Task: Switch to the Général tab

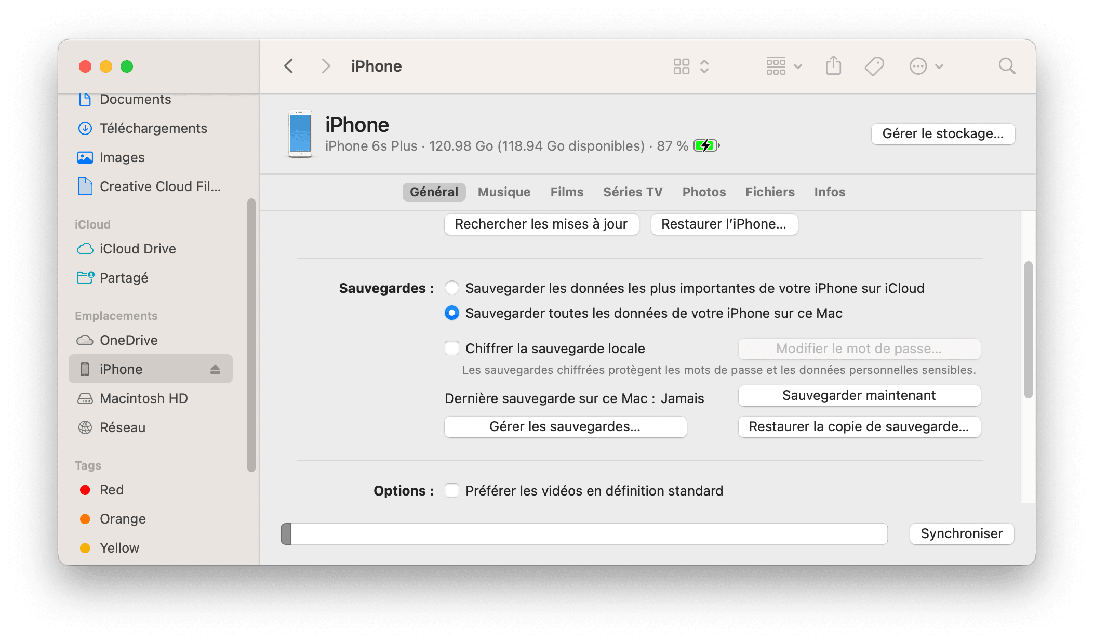Action: coord(434,192)
